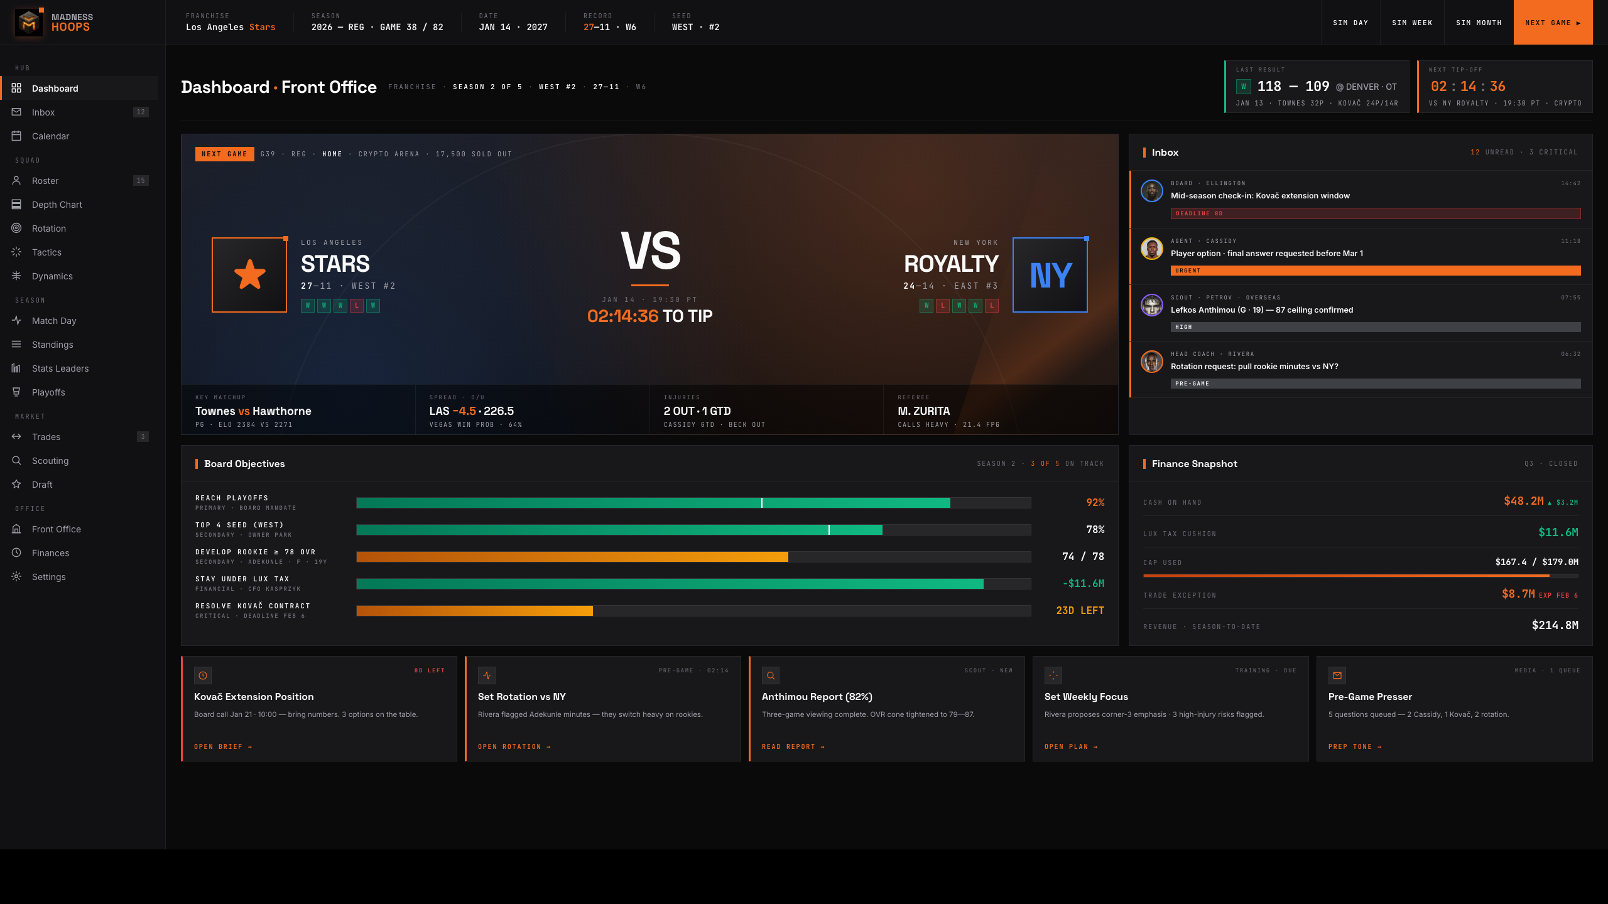The width and height of the screenshot is (1608, 904).
Task: Click the Trades badge showing 3
Action: click(143, 436)
